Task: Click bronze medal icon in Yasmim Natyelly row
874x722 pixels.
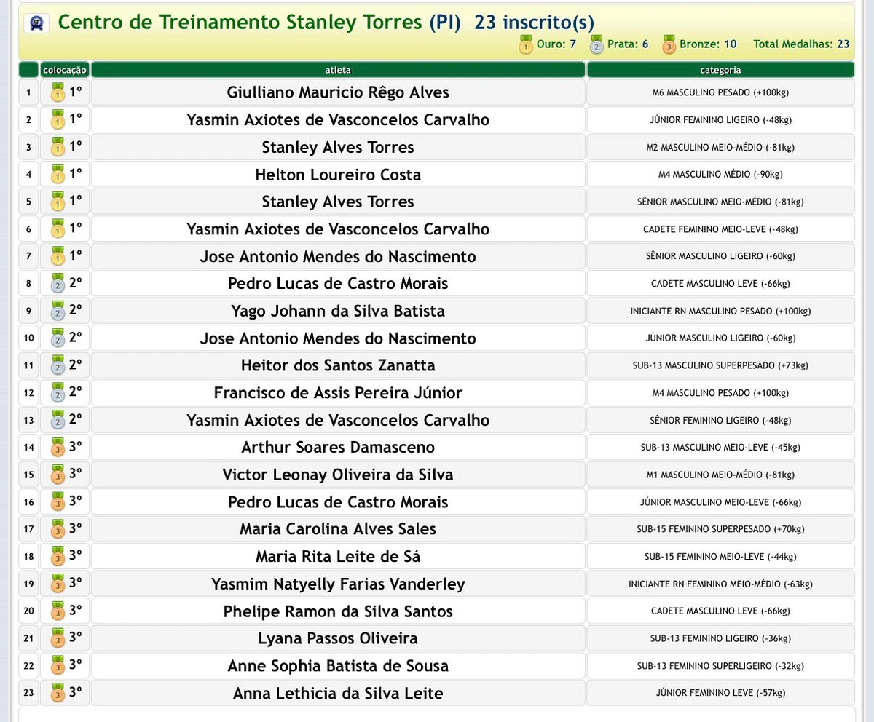Action: [x=58, y=584]
